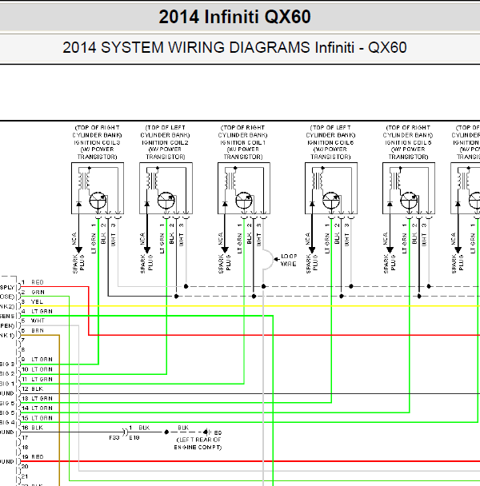Click pin label "3 YEL"
The width and height of the screenshot is (480, 486).
click(x=32, y=301)
